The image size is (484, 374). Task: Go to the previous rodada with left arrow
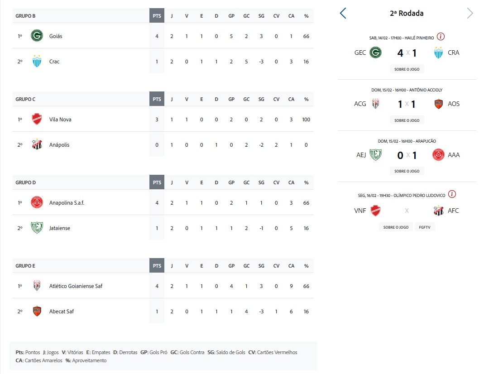pyautogui.click(x=343, y=14)
